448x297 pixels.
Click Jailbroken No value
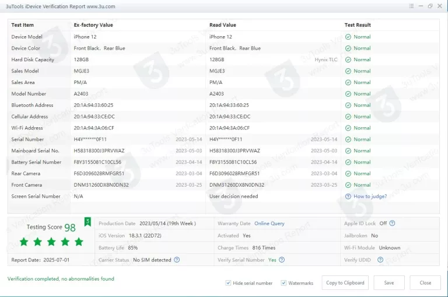click(x=374, y=236)
